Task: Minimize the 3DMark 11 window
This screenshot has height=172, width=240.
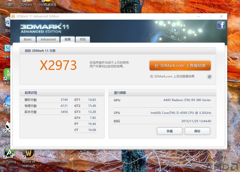Action: (x=199, y=16)
